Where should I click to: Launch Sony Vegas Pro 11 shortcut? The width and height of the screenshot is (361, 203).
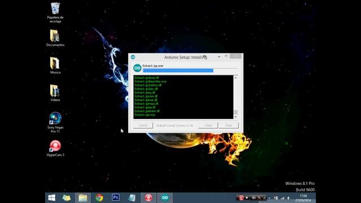pos(55,122)
